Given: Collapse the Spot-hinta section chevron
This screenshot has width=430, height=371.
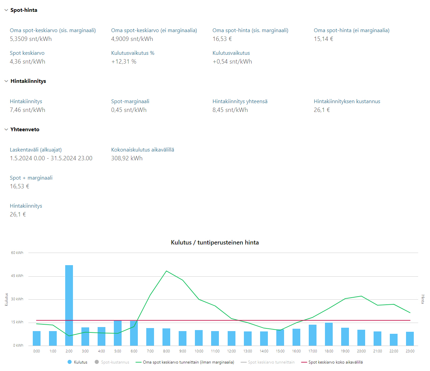Looking at the screenshot, I should click(x=6, y=10).
